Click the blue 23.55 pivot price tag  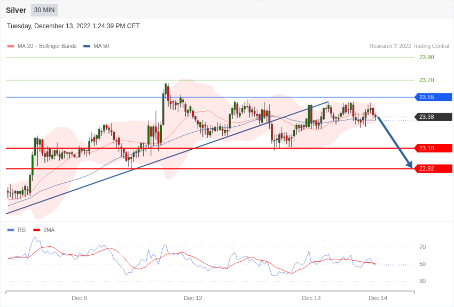pos(434,98)
